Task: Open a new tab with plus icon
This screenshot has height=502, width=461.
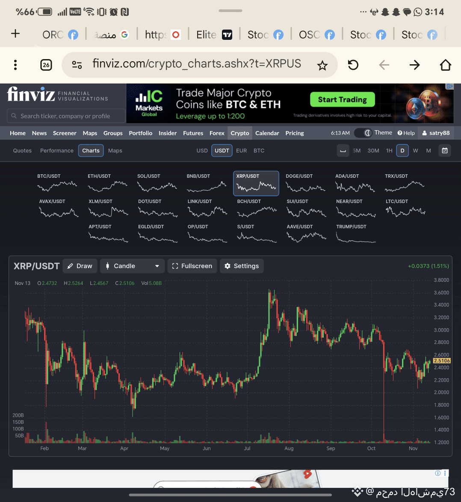Action: (x=15, y=33)
